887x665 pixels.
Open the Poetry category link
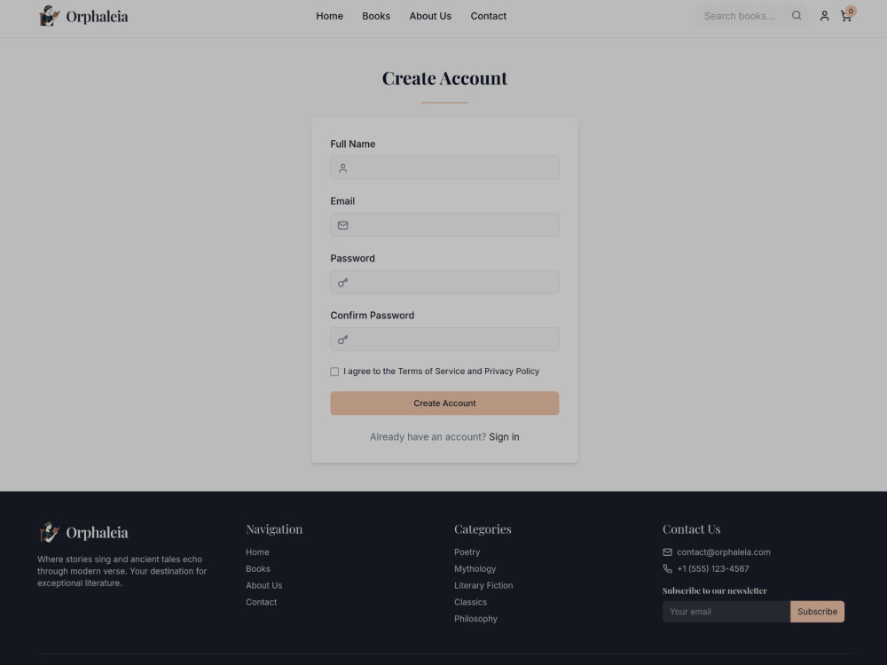point(467,552)
